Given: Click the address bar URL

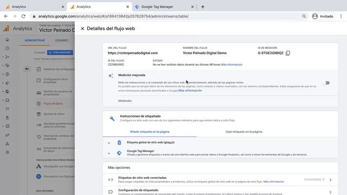Looking at the screenshot, I should pos(113,16).
